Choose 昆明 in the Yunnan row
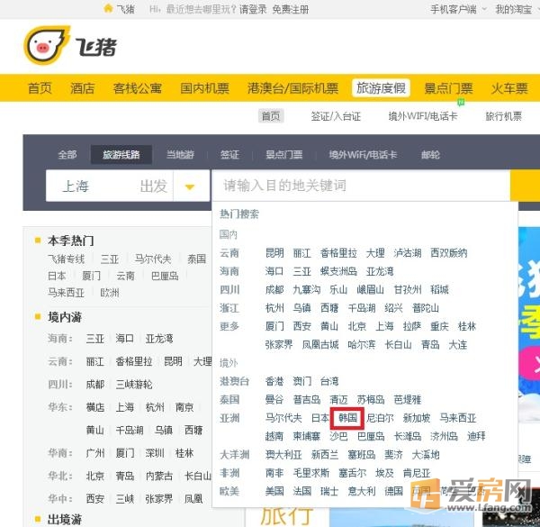 [274, 253]
